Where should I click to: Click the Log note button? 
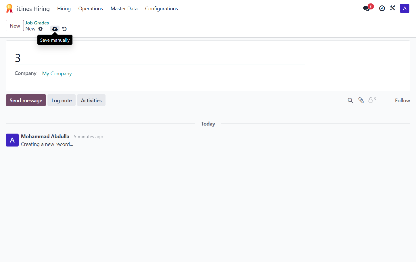pyautogui.click(x=62, y=100)
